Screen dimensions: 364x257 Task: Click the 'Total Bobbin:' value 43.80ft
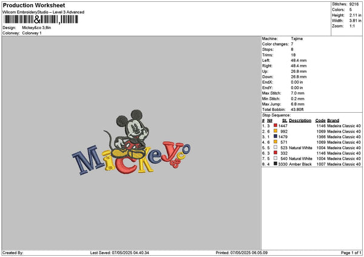pyautogui.click(x=297, y=110)
